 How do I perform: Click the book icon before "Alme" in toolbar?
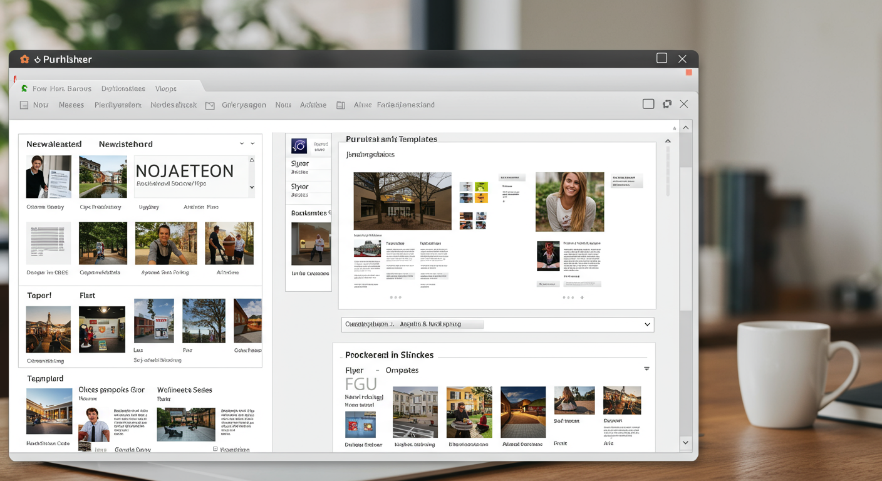(341, 106)
